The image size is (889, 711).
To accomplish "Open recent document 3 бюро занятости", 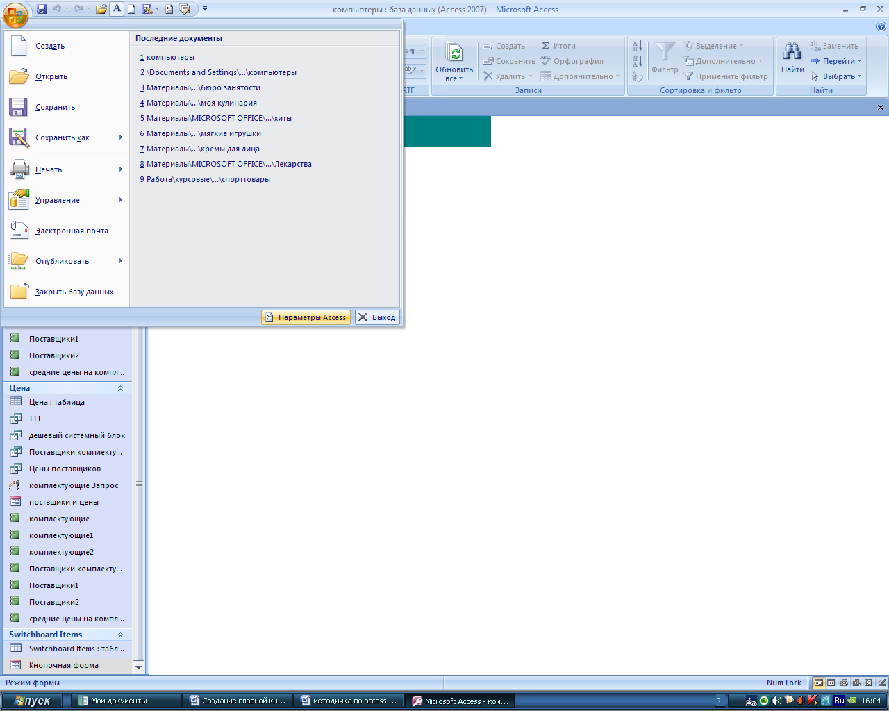I will [200, 87].
